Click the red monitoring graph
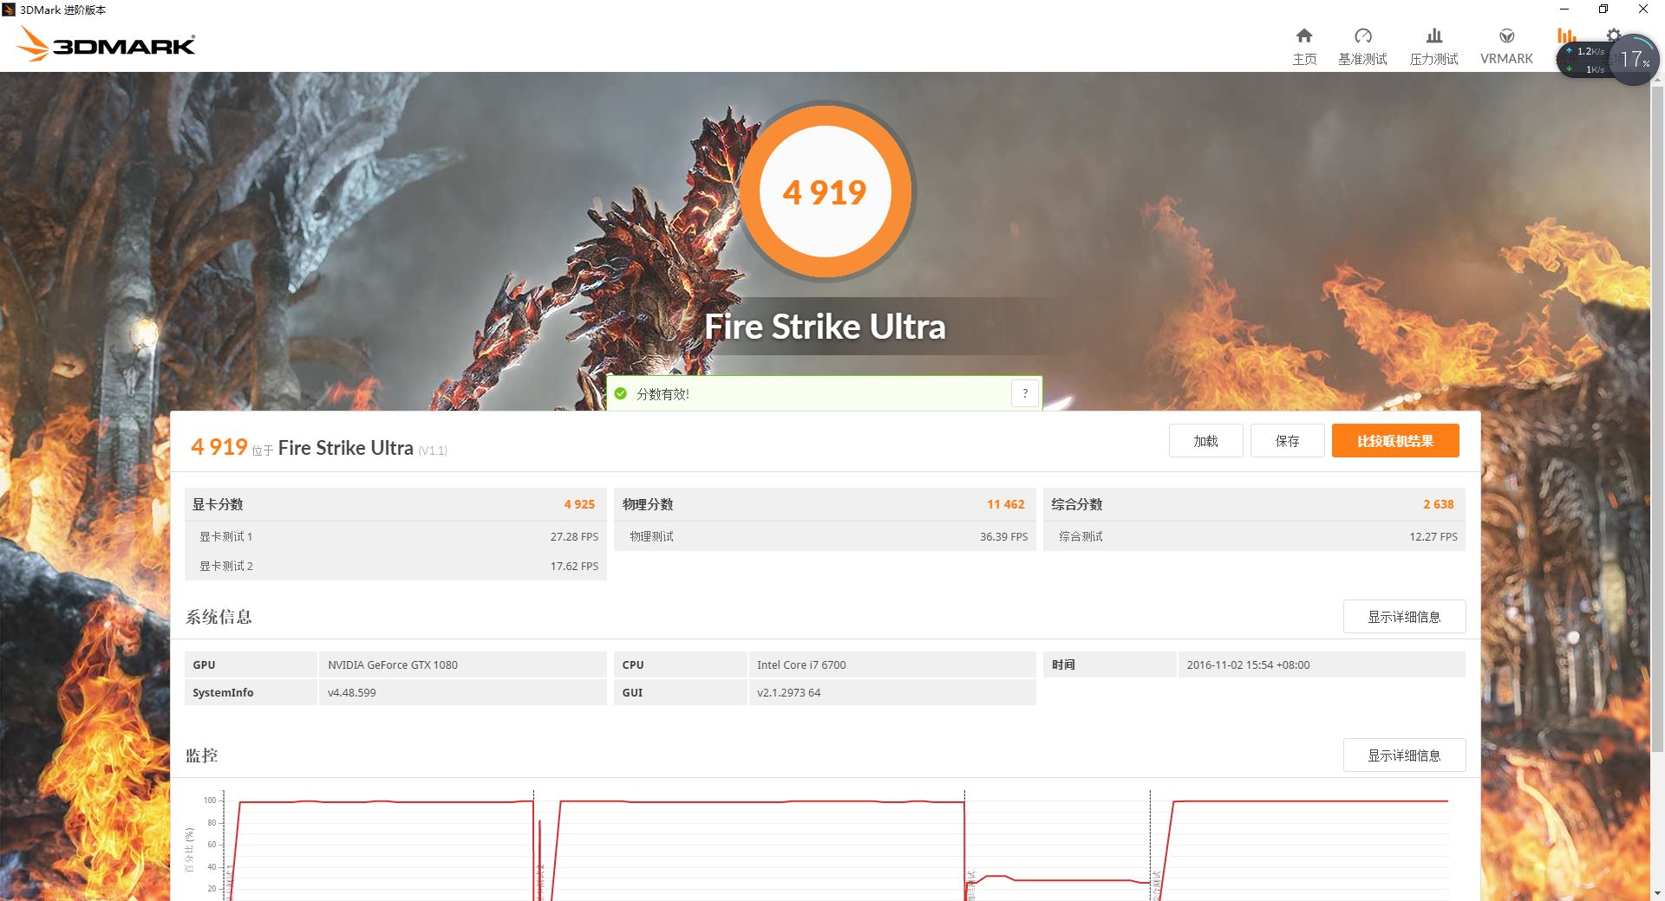Screen dimensions: 1665x901 [x=835, y=845]
